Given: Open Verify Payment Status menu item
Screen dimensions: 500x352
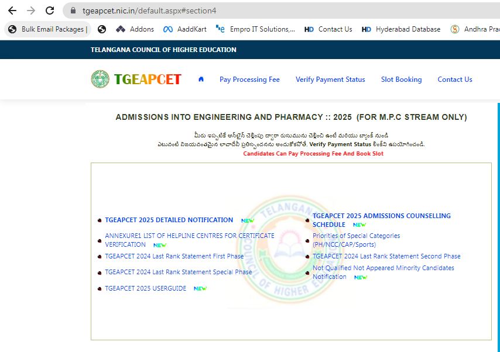Looking at the screenshot, I should click(330, 80).
